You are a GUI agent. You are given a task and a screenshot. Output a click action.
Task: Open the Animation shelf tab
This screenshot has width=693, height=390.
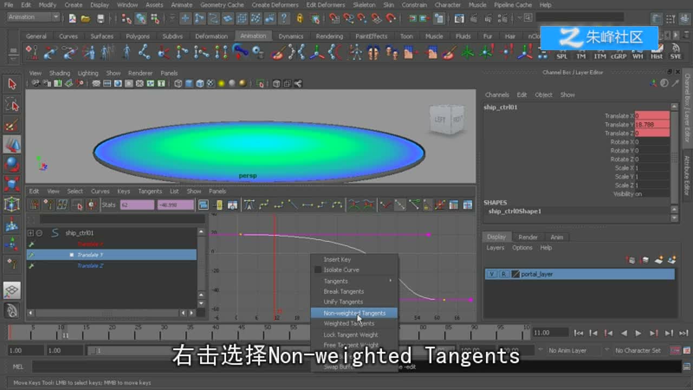pos(253,36)
